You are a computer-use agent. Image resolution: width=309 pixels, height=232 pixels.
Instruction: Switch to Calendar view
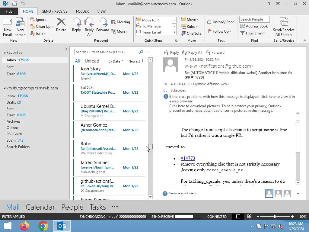tap(40, 207)
